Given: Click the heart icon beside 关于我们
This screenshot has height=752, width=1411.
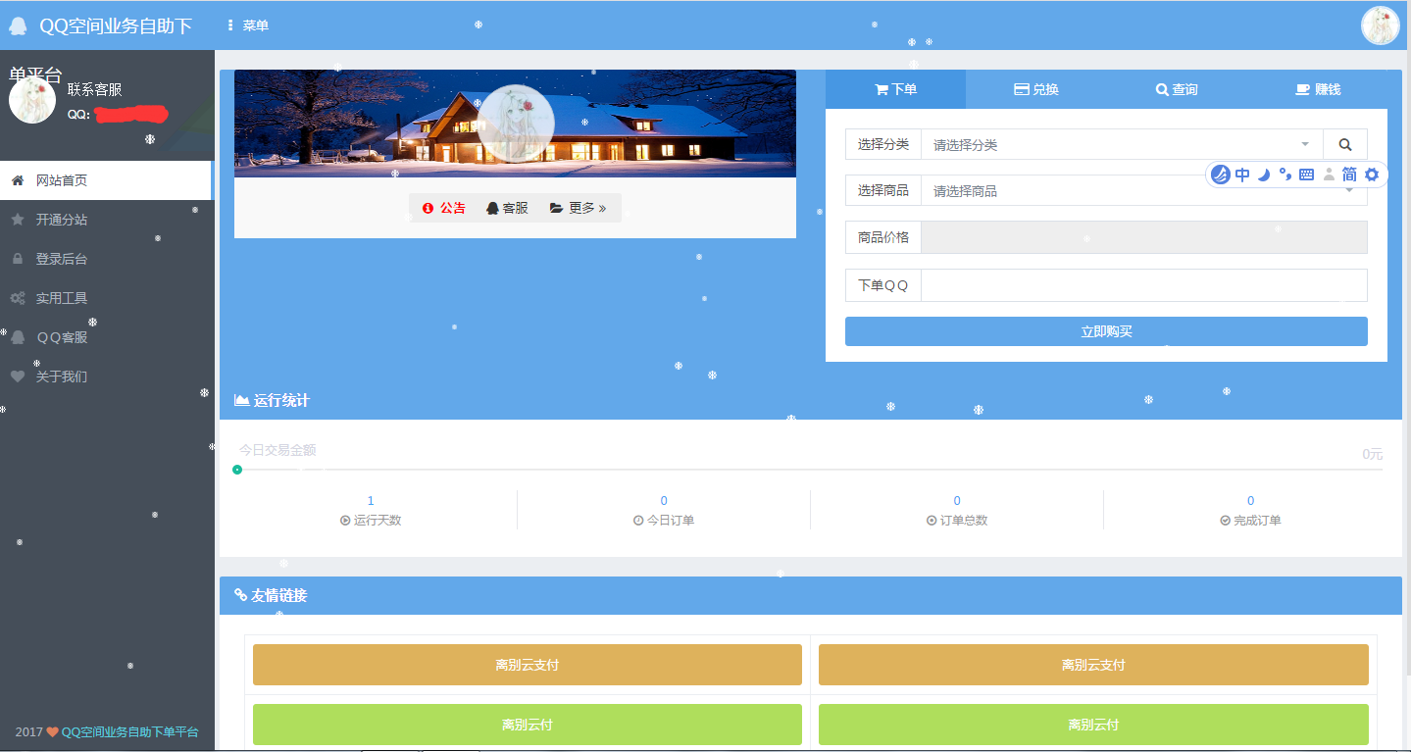Looking at the screenshot, I should coord(17,376).
